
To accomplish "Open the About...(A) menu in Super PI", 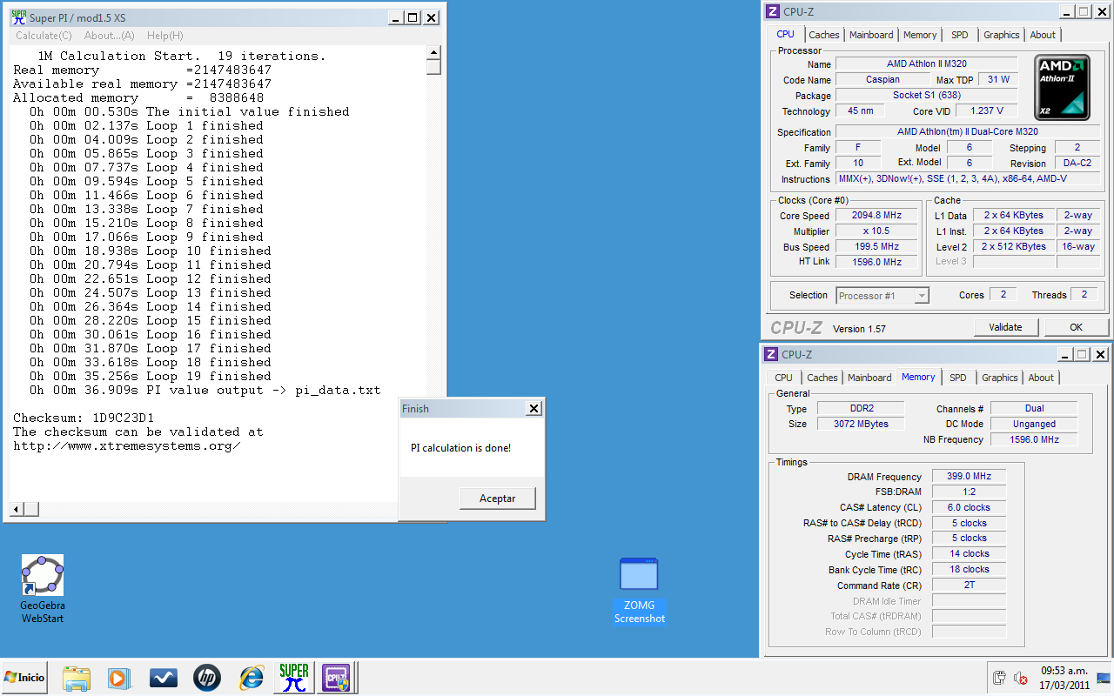I will pyautogui.click(x=110, y=36).
